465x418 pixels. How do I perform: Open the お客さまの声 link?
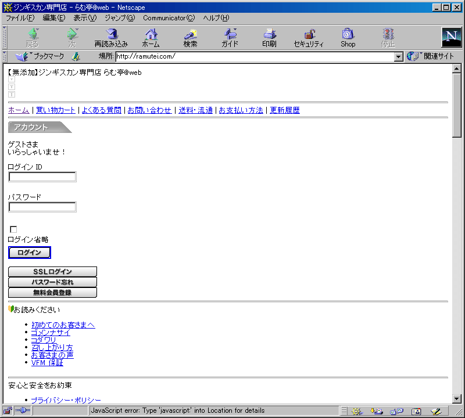pos(52,355)
